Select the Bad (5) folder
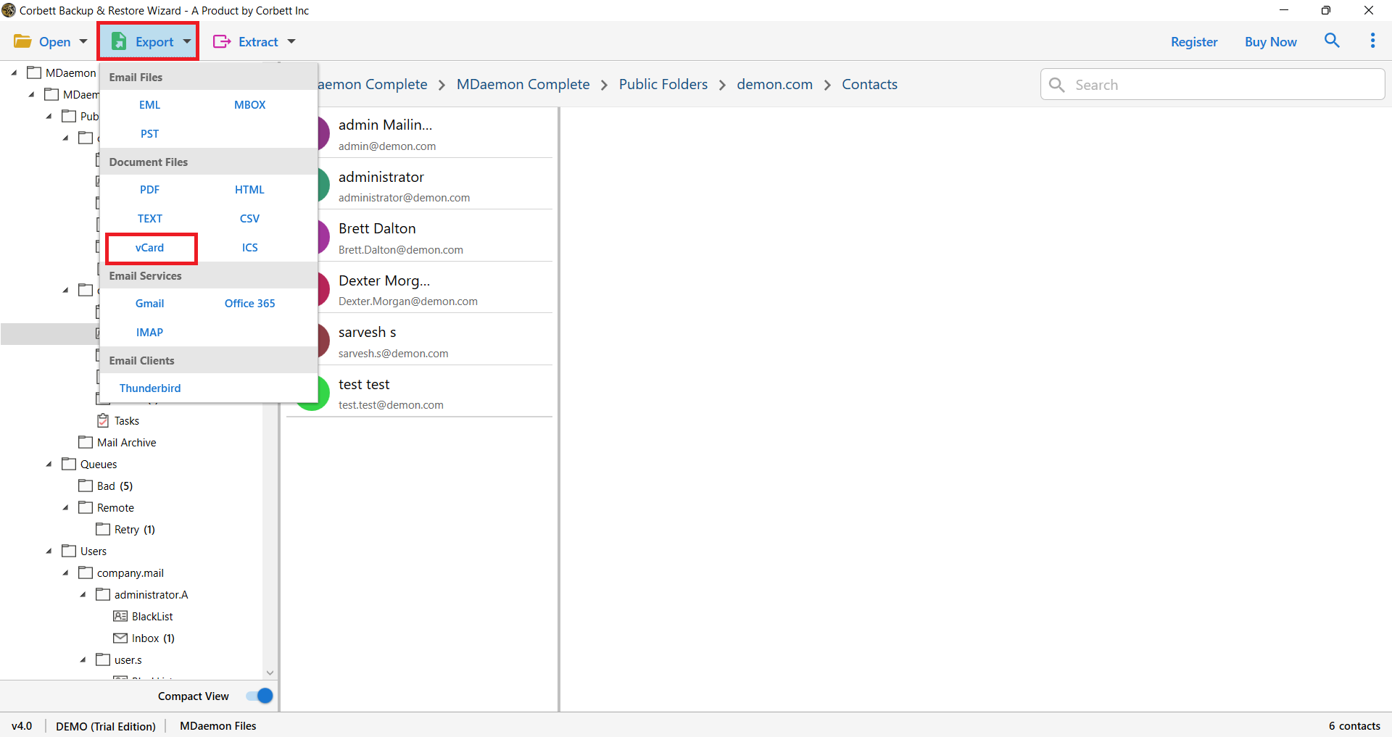Screen dimensions: 1392x737 tap(115, 486)
